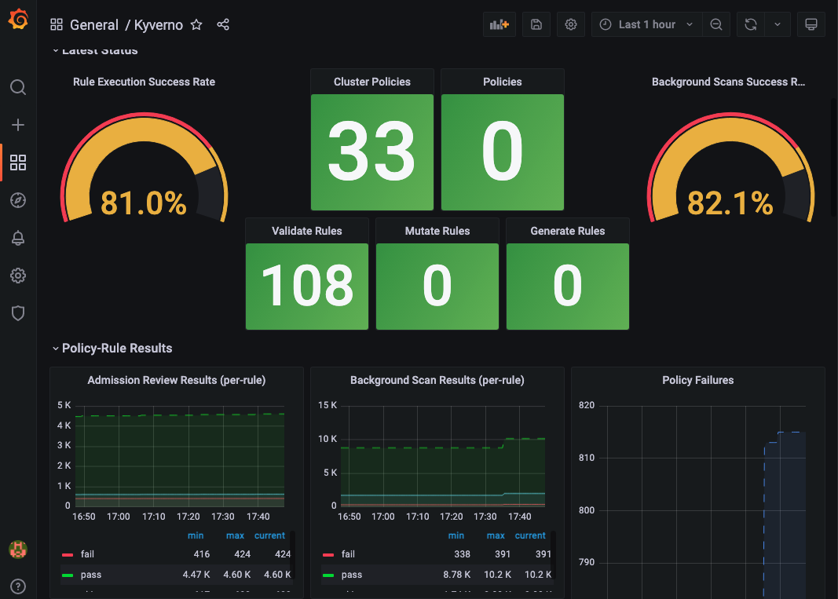Screen dimensions: 838x599
Task: Open the refresh interval dropdown arrow
Action: tap(778, 24)
